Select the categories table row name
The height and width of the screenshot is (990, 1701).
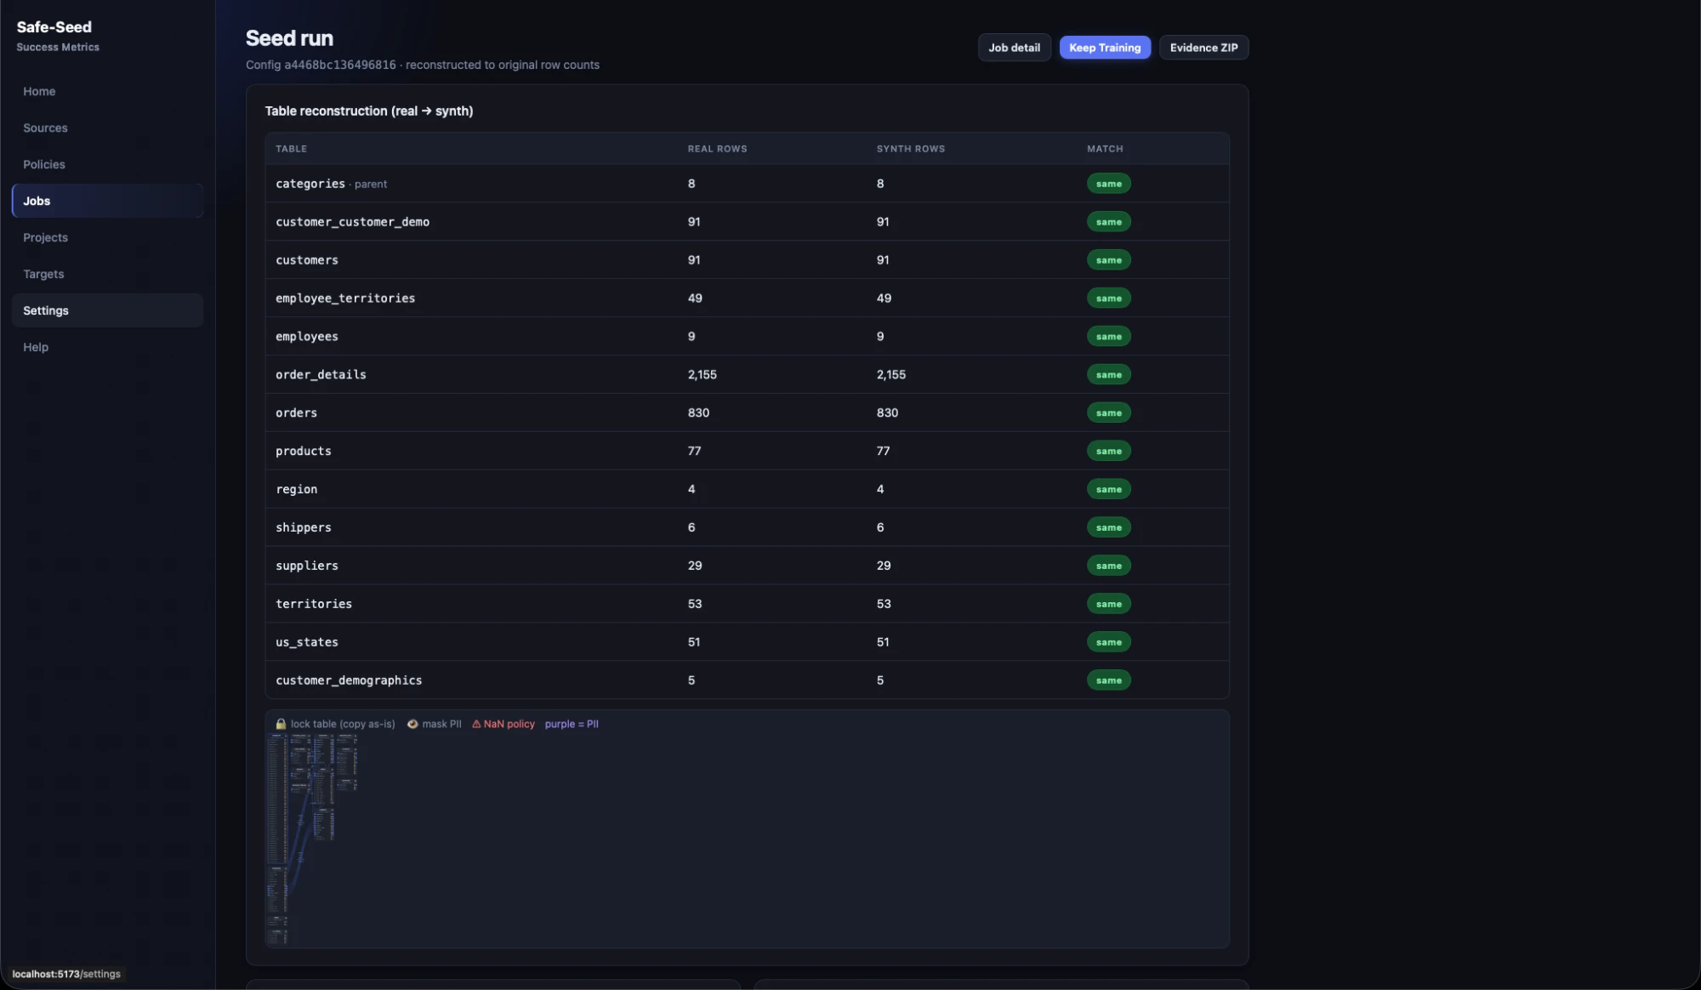point(310,184)
